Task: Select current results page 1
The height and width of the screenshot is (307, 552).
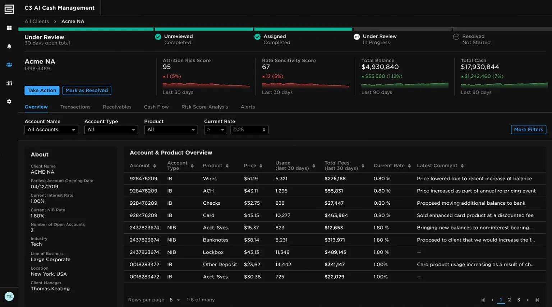Action: [501, 300]
